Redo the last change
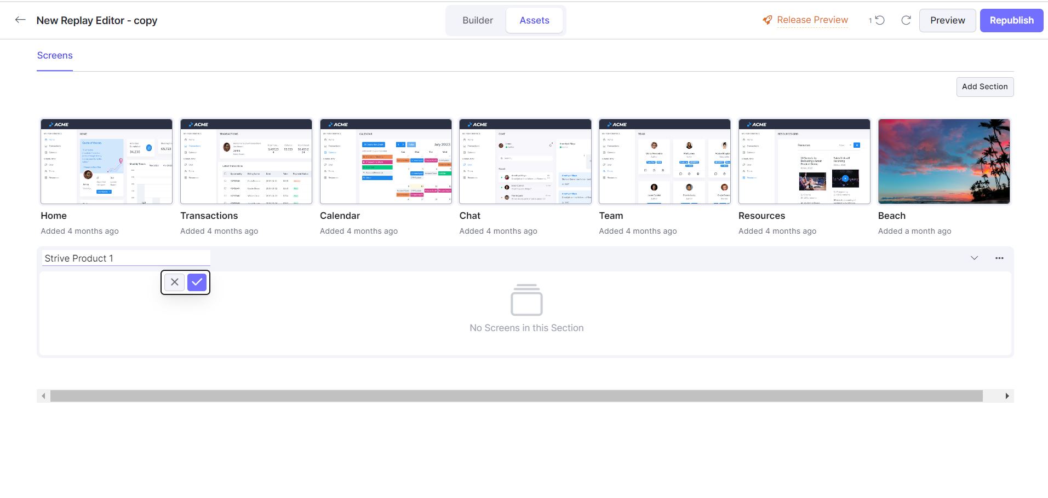This screenshot has width=1048, height=498. pyautogui.click(x=906, y=20)
